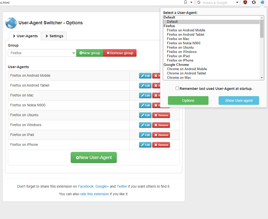Click Firefox on iPhone row text in table

coord(24,145)
